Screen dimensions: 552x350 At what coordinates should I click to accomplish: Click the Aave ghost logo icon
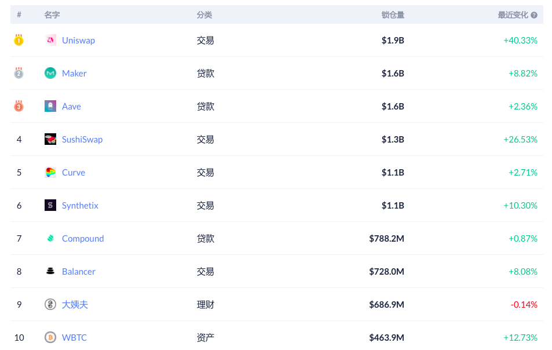click(x=50, y=106)
